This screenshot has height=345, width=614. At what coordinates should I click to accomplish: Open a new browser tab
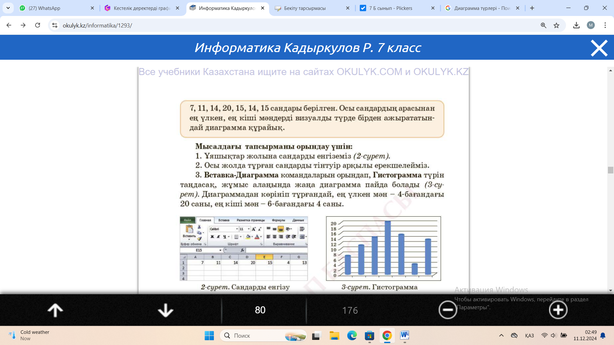click(x=532, y=8)
